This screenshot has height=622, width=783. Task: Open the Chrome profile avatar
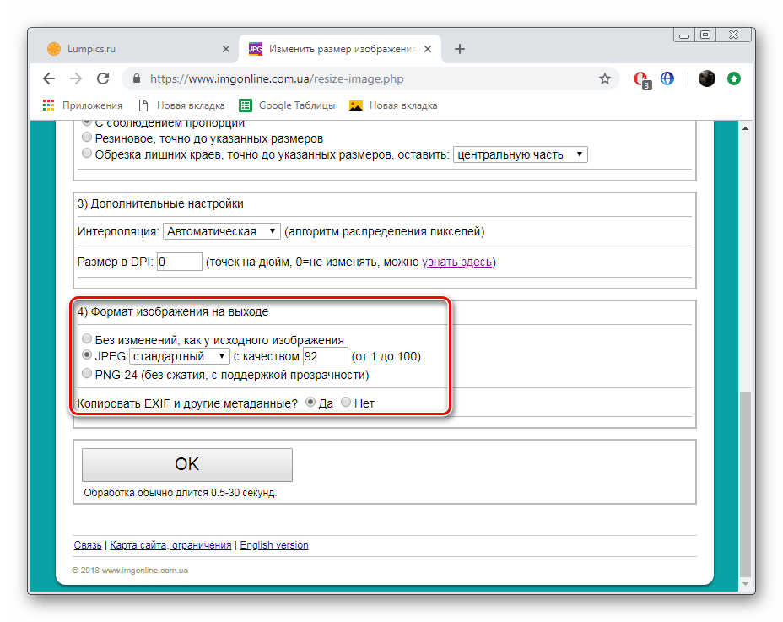click(706, 78)
